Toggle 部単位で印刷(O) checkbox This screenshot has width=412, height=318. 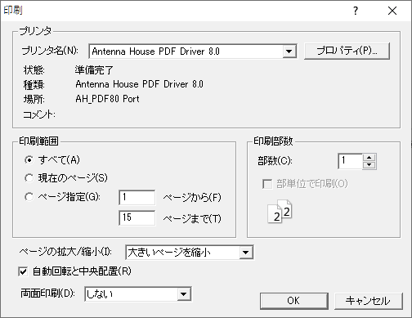point(267,184)
